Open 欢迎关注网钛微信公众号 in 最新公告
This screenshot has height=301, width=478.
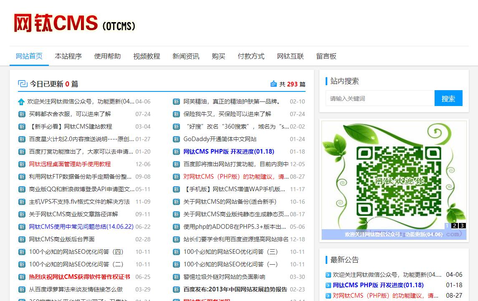coord(387,274)
